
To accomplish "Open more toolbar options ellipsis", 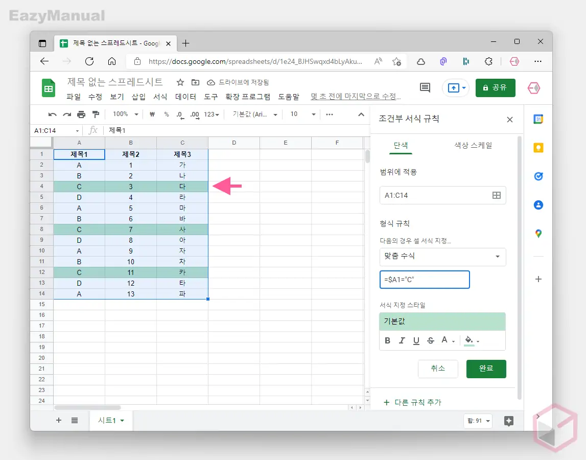I will tap(329, 114).
